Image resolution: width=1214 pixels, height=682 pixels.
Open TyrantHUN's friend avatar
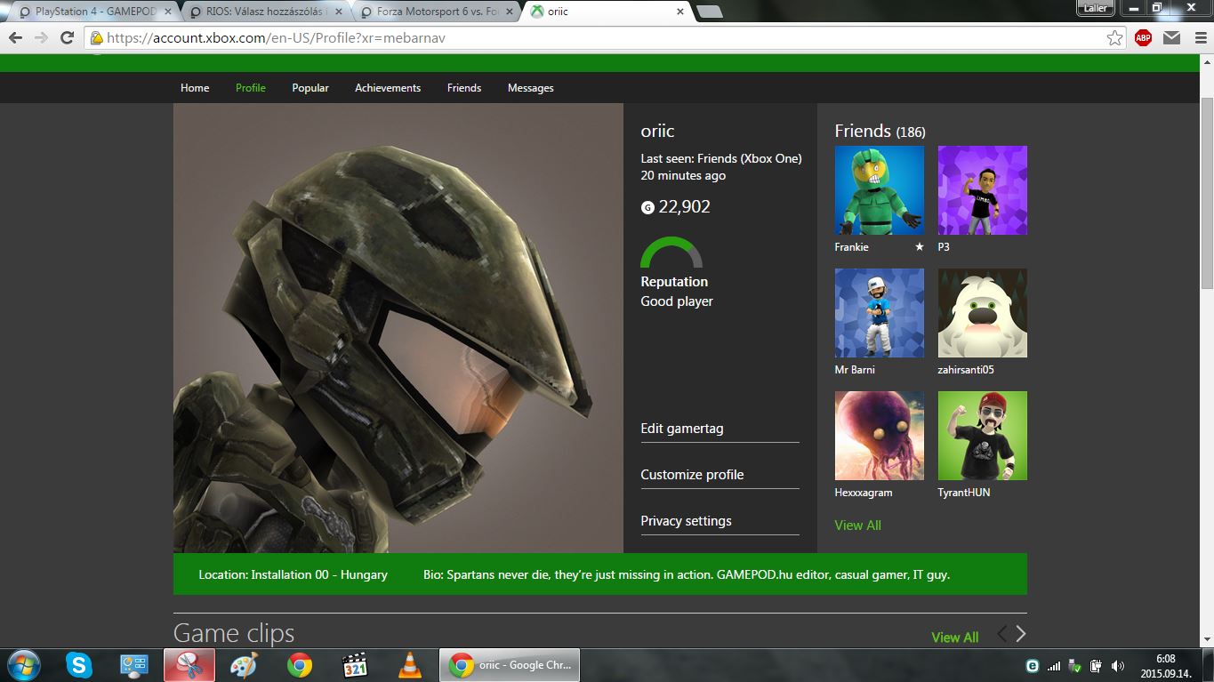(982, 436)
